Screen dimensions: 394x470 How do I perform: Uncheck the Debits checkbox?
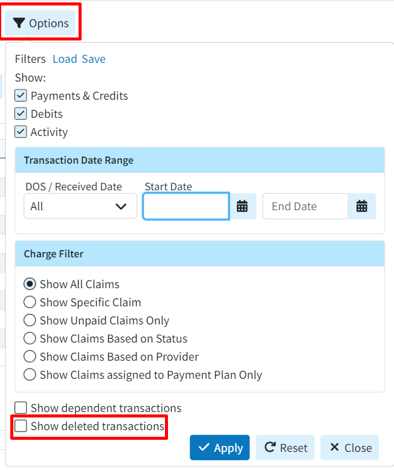tap(21, 114)
